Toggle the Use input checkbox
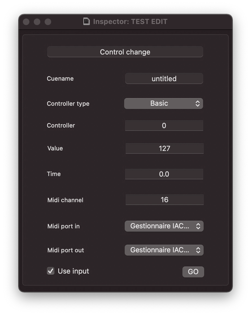This screenshot has height=315, width=251. tap(51, 271)
